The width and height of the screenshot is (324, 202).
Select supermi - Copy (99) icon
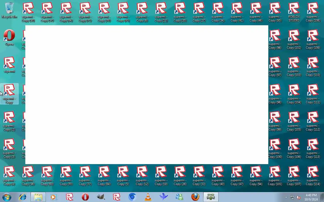(275, 121)
